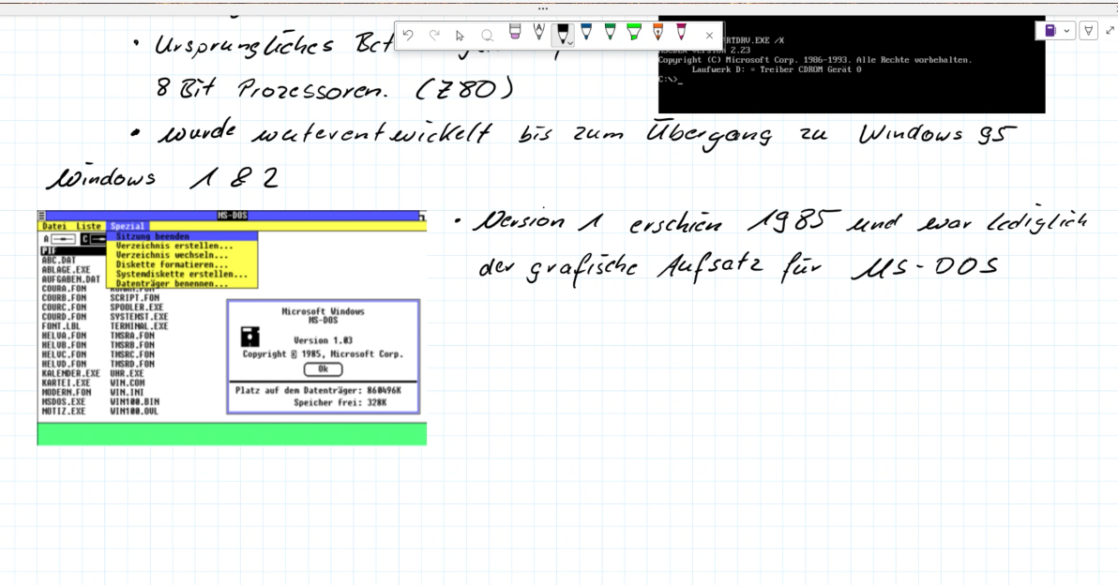The width and height of the screenshot is (1118, 585).
Task: Redo the undone ink stroke
Action: 434,35
